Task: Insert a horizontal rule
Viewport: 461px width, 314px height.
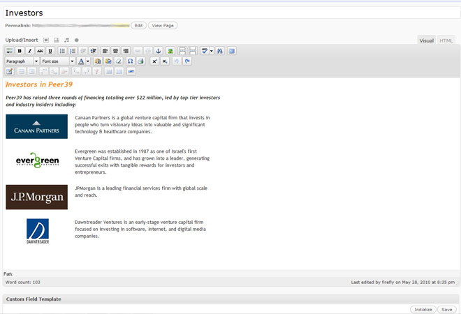Action: click(131, 71)
